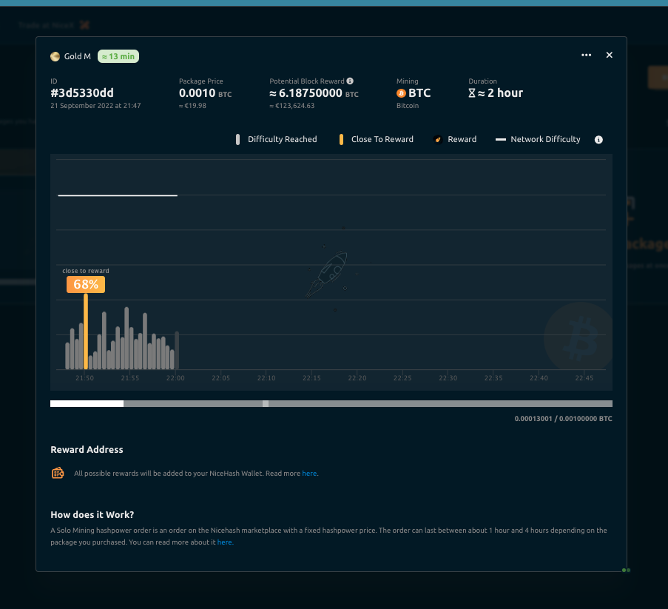
Task: Open the 'here' link under How does it Work
Action: click(224, 542)
